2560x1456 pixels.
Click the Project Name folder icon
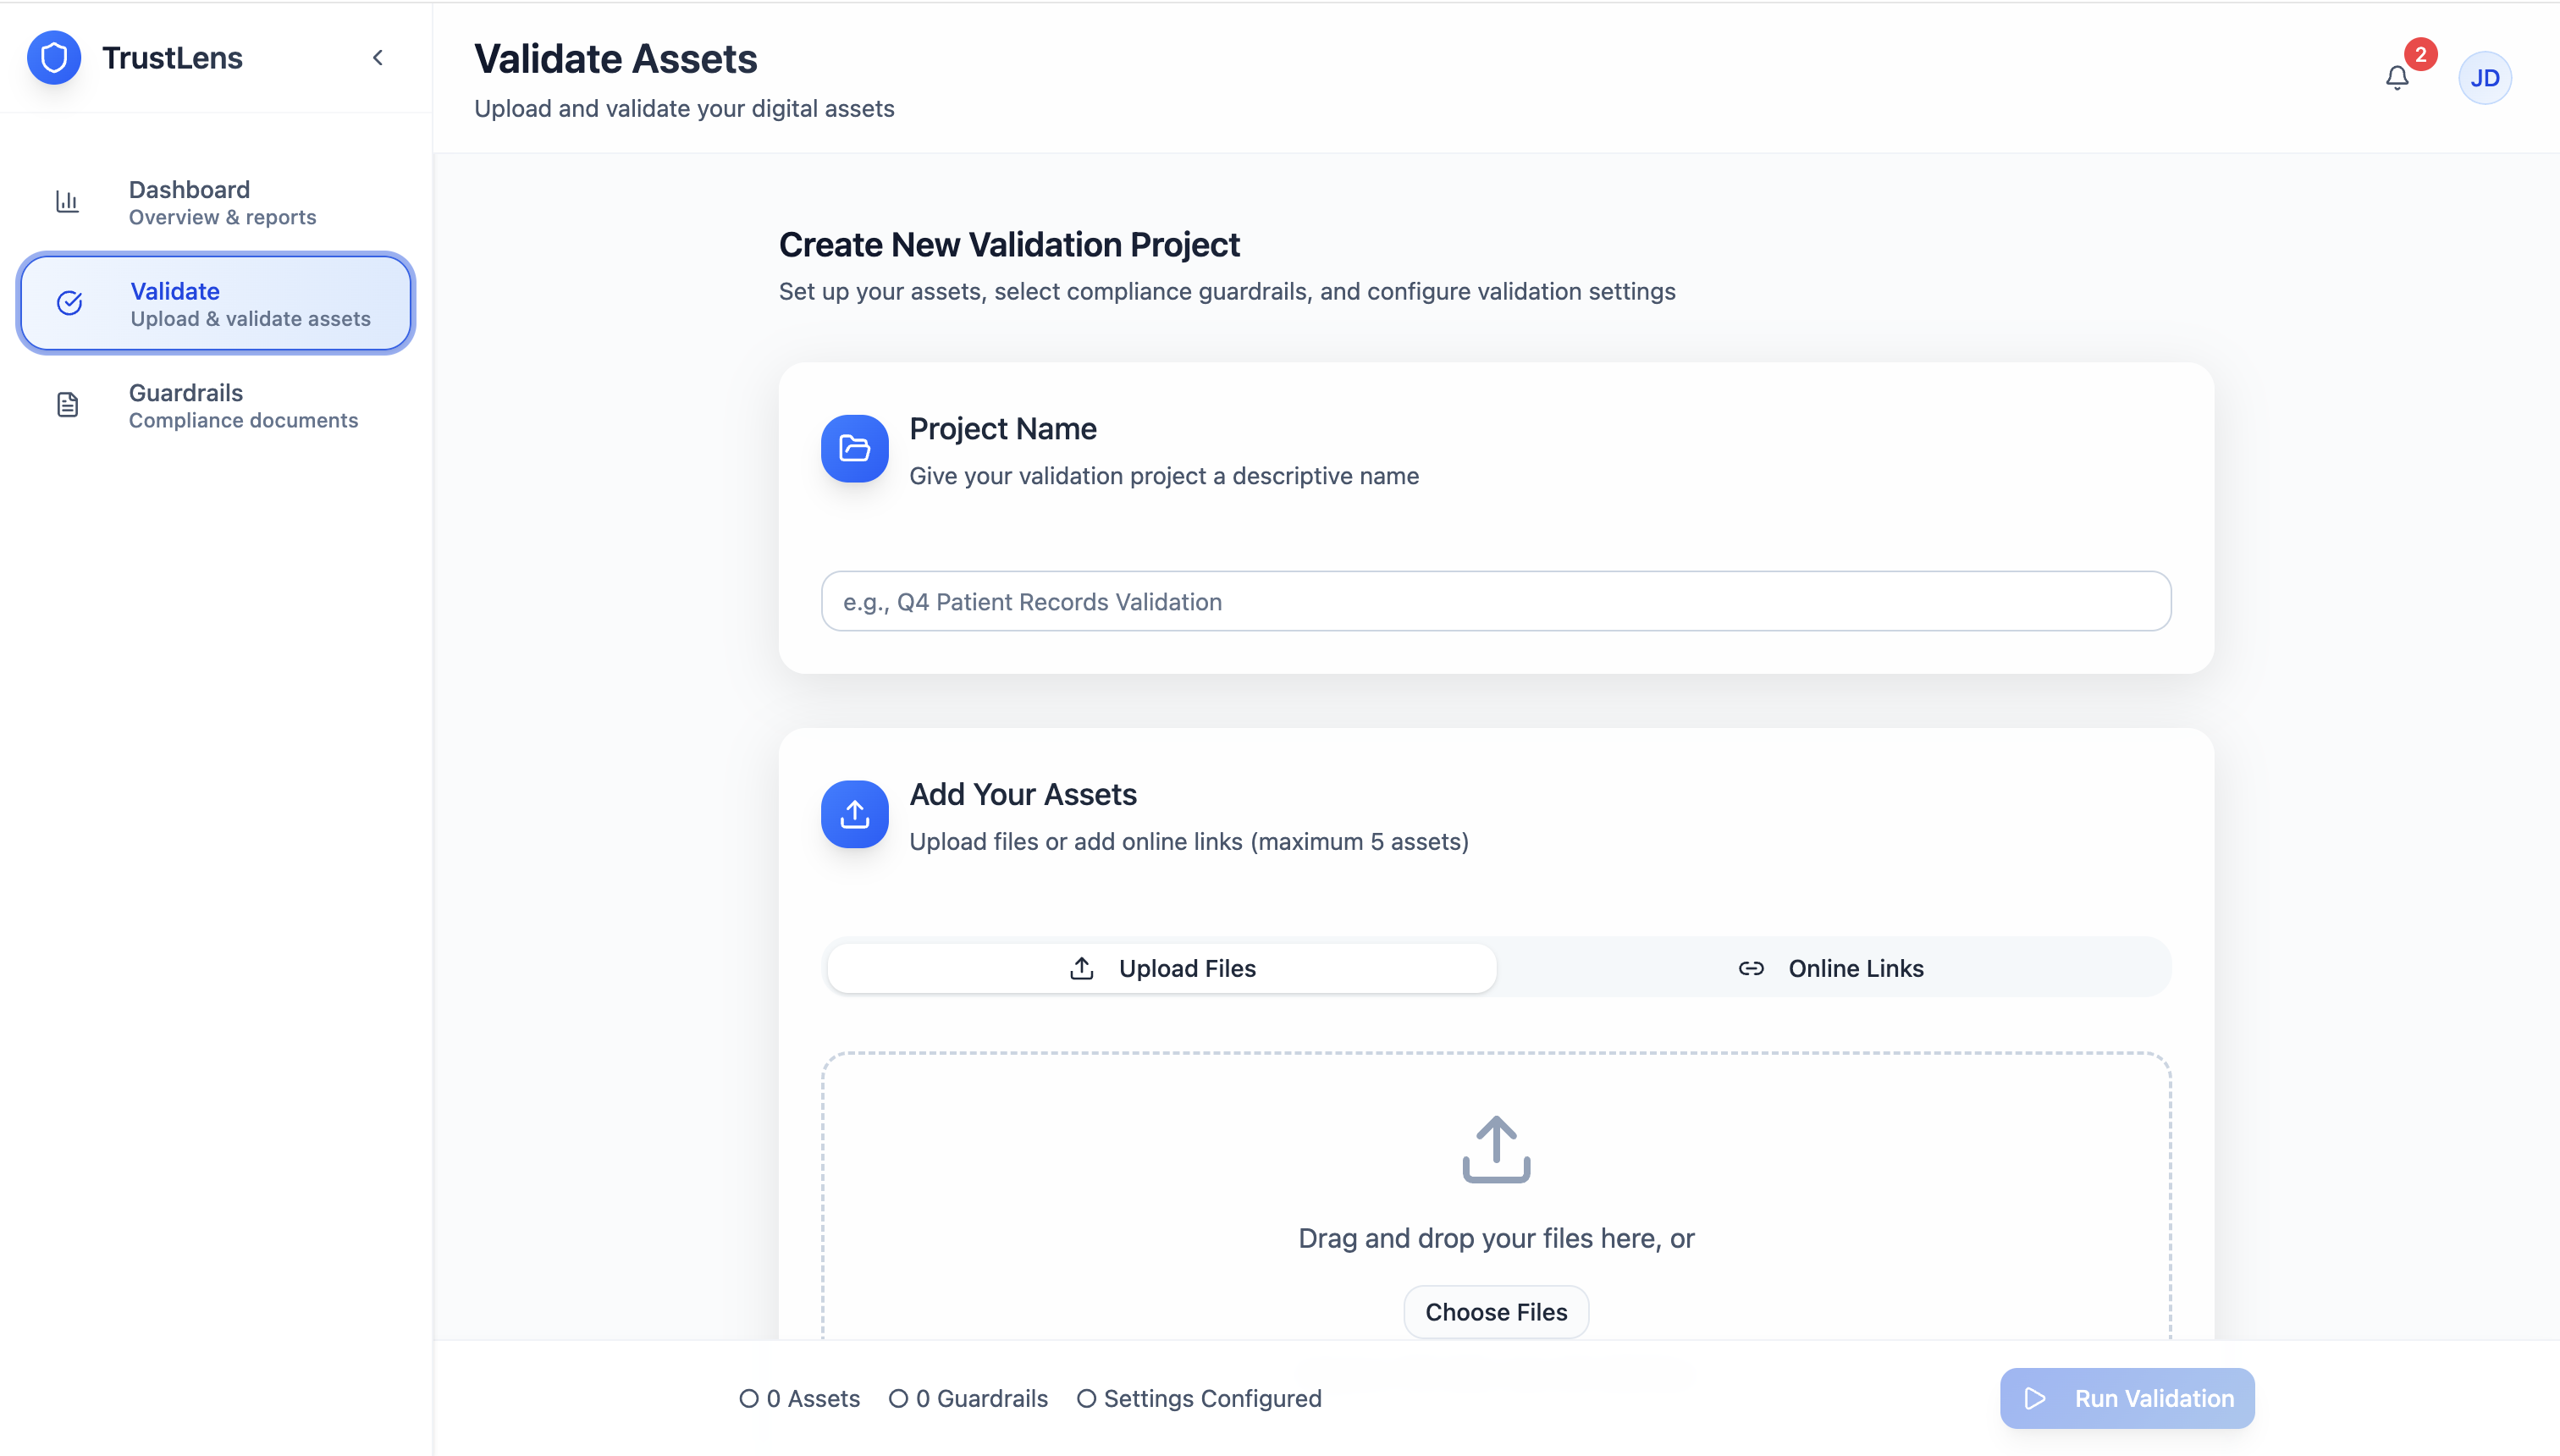click(x=854, y=449)
